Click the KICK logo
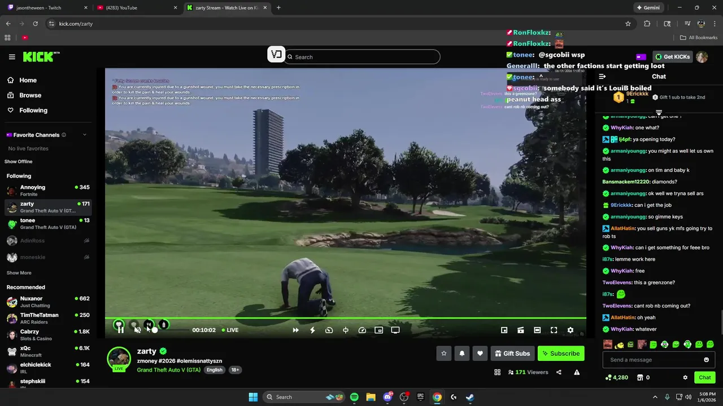 [x=41, y=56]
